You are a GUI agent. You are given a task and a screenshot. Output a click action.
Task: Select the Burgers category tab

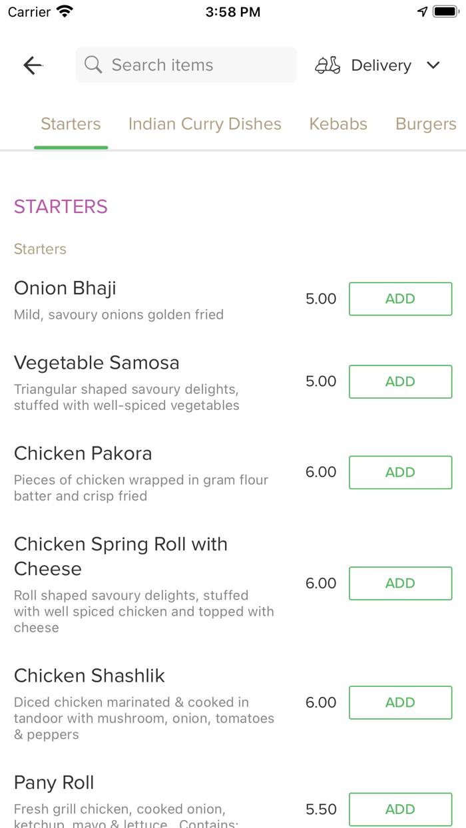425,124
